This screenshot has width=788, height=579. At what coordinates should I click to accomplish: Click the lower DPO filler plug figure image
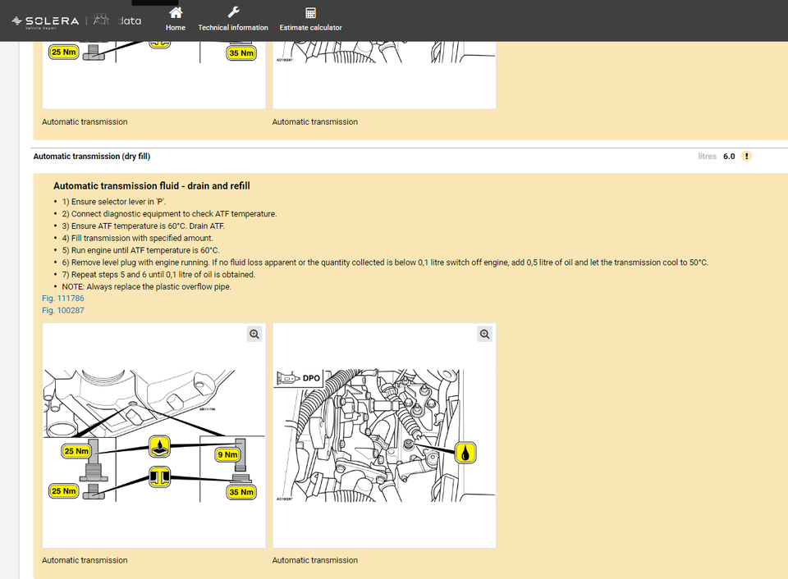tap(384, 435)
